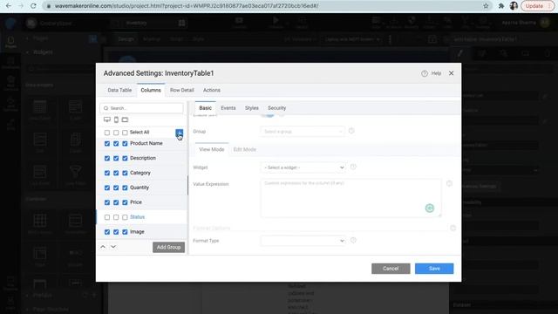Check the tablet Select All checkbox

pos(125,133)
